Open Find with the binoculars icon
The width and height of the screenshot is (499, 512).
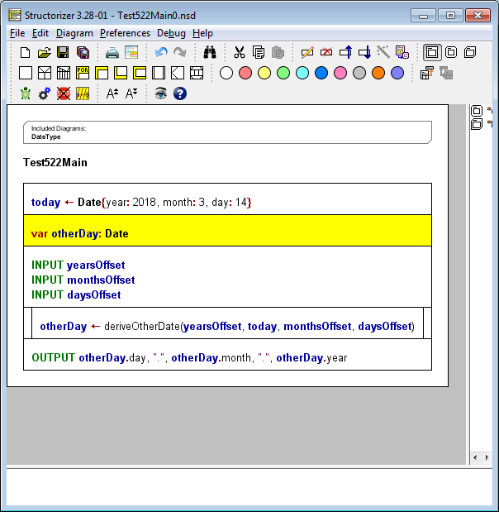coord(210,53)
